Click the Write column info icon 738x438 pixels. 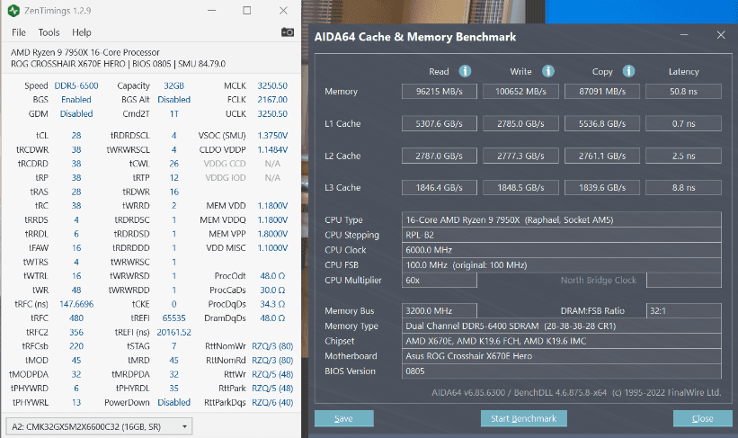pyautogui.click(x=547, y=71)
